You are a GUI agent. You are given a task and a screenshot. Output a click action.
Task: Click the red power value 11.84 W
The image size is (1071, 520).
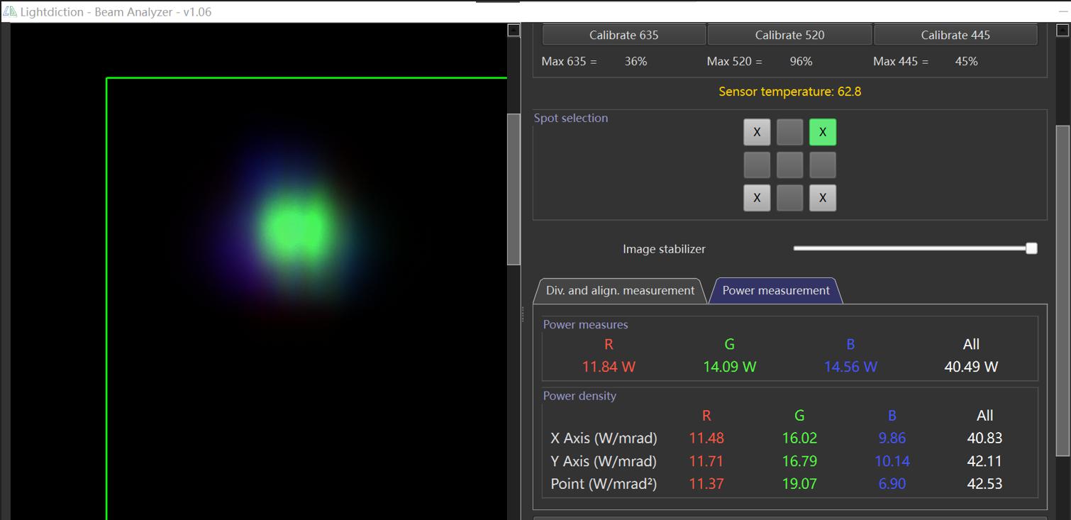pyautogui.click(x=609, y=367)
